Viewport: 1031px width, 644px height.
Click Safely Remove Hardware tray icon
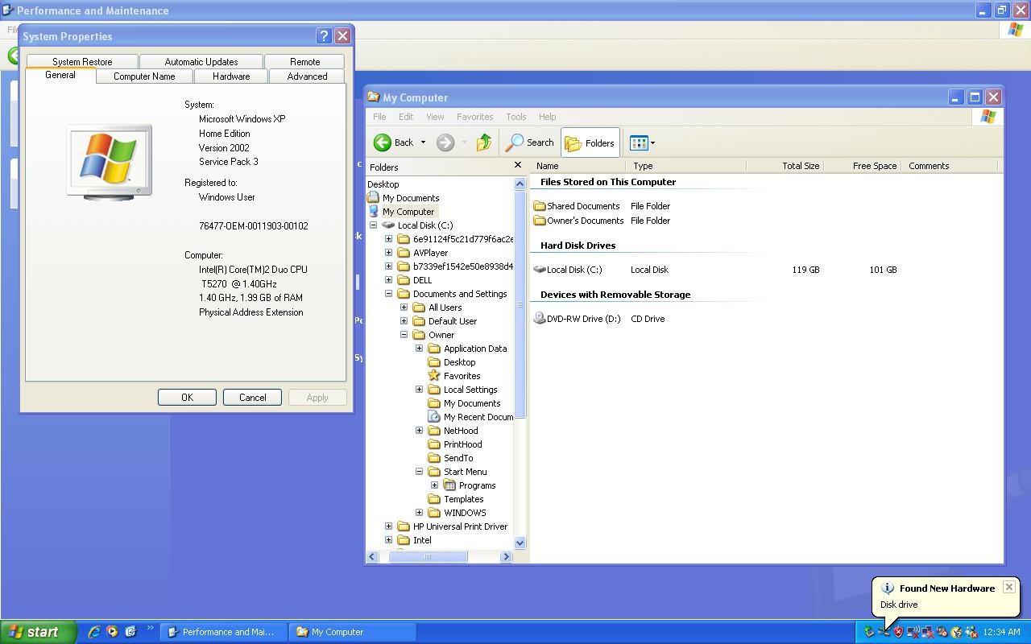tap(869, 632)
